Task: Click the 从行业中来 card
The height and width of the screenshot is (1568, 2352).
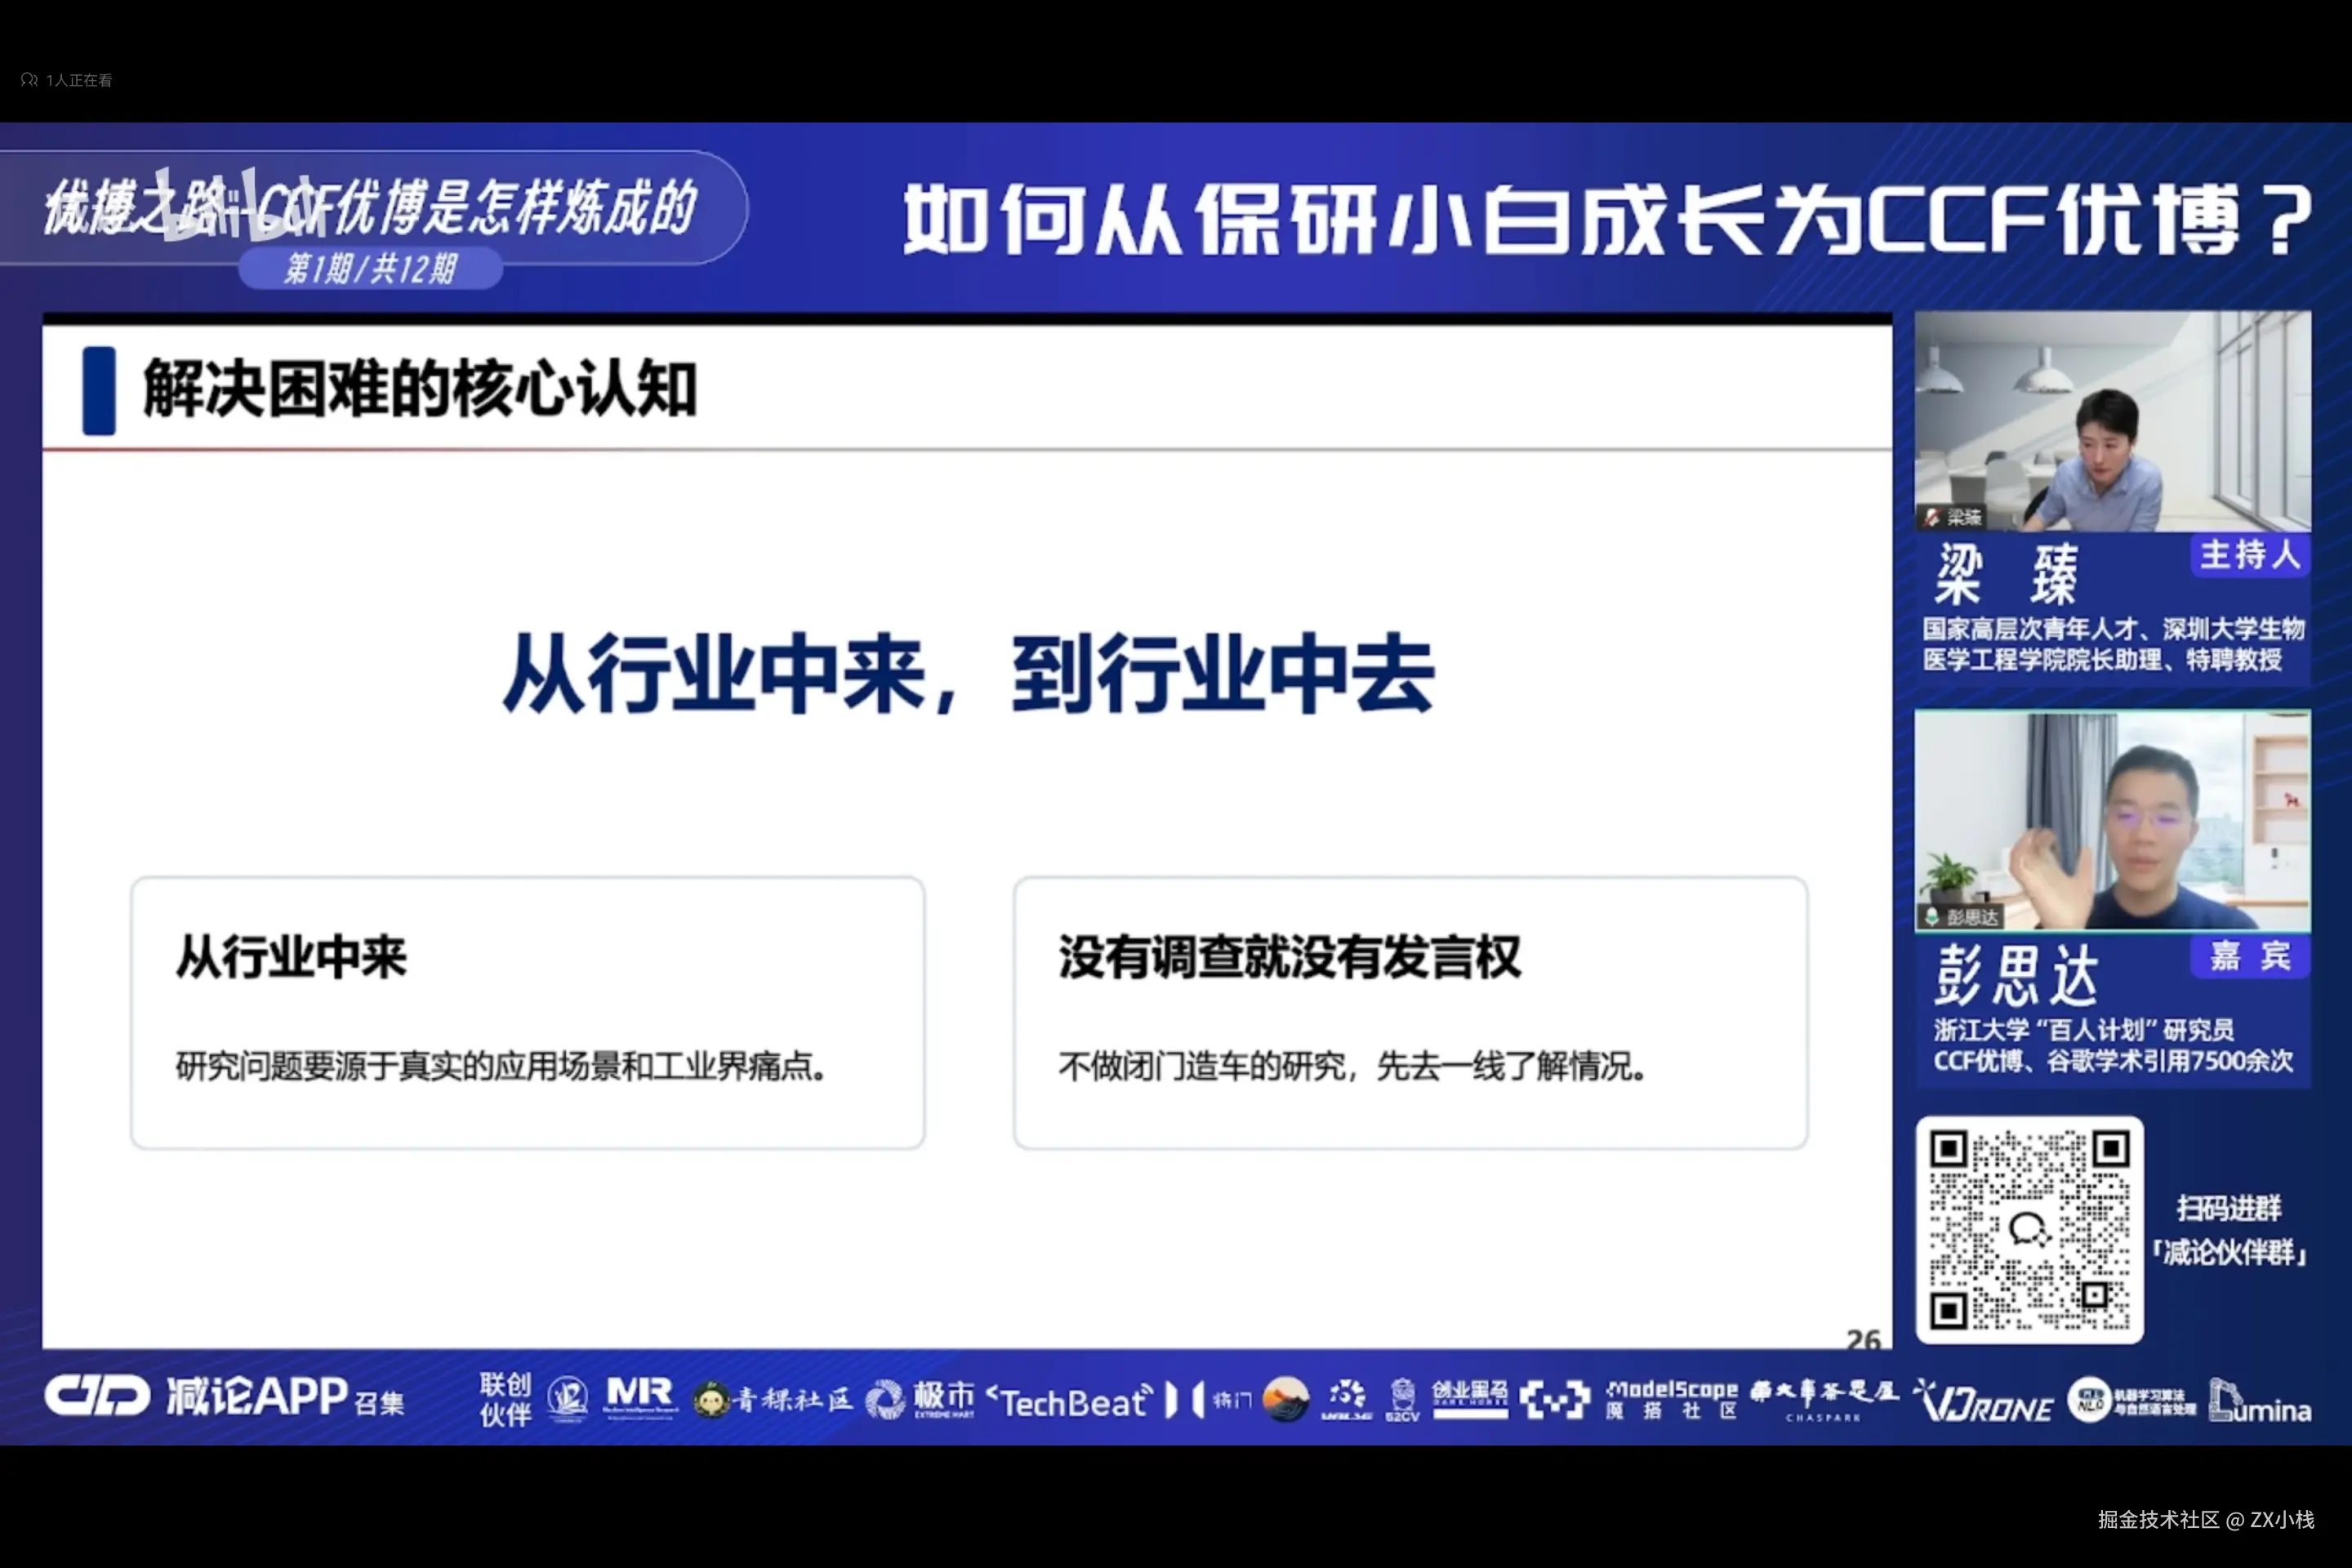Action: pyautogui.click(x=528, y=1012)
